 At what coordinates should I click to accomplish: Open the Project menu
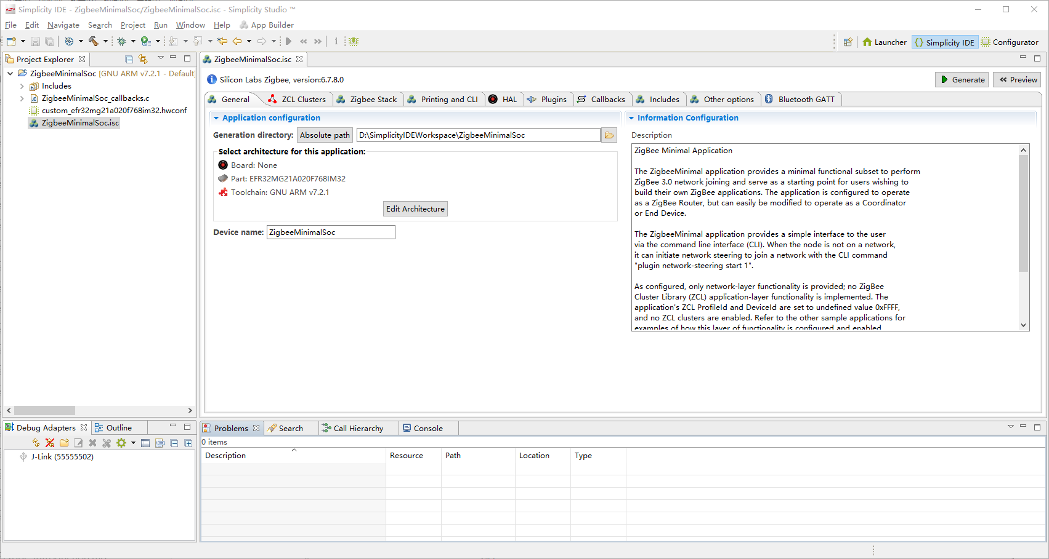[x=132, y=25]
